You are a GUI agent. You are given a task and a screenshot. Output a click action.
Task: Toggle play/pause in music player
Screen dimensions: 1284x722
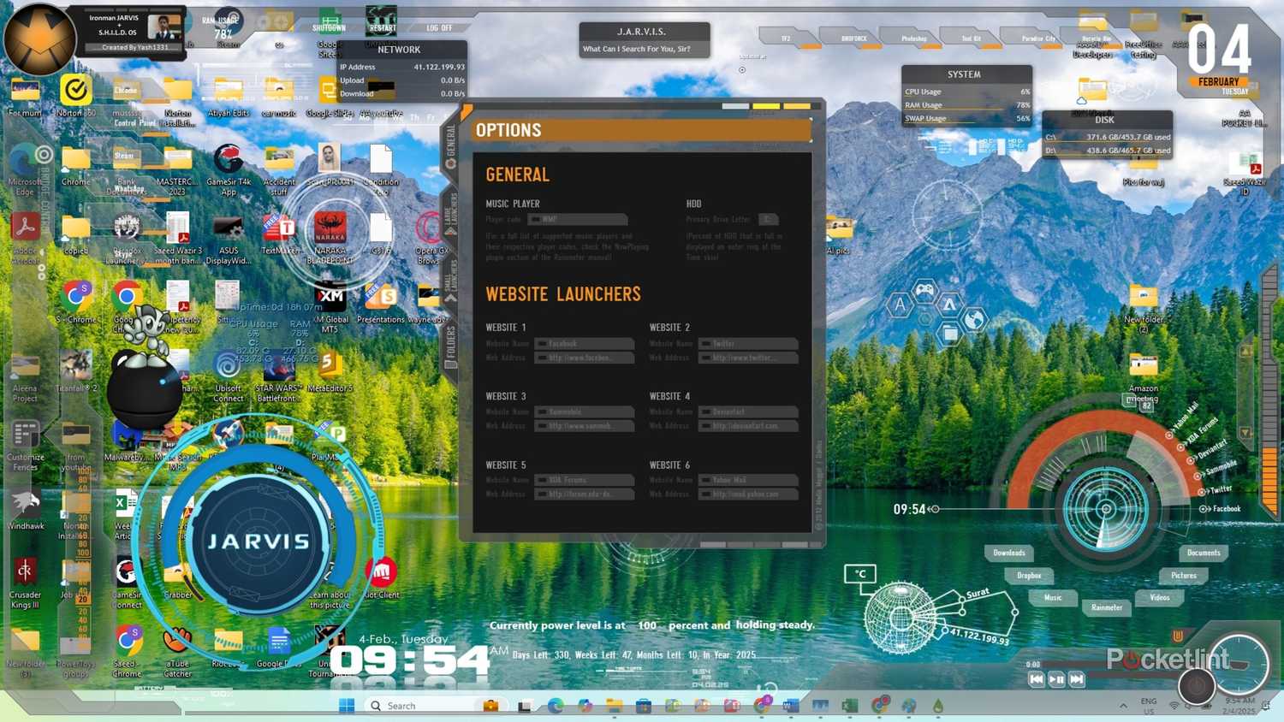pos(1057,679)
